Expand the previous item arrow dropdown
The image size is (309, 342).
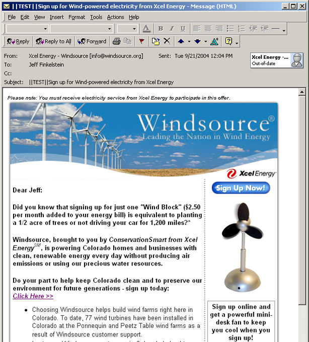point(189,41)
